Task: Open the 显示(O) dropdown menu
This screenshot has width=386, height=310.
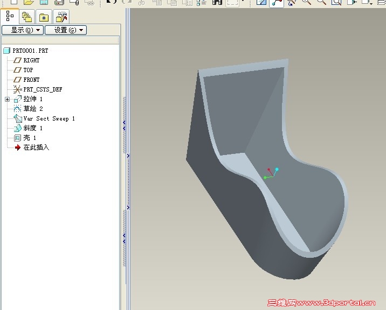Action: (23, 30)
